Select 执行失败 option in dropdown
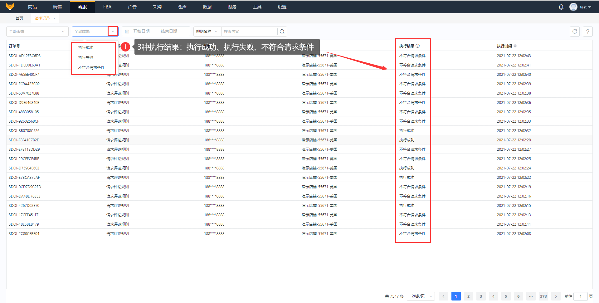Screen dimensions: 599x303 pos(86,58)
